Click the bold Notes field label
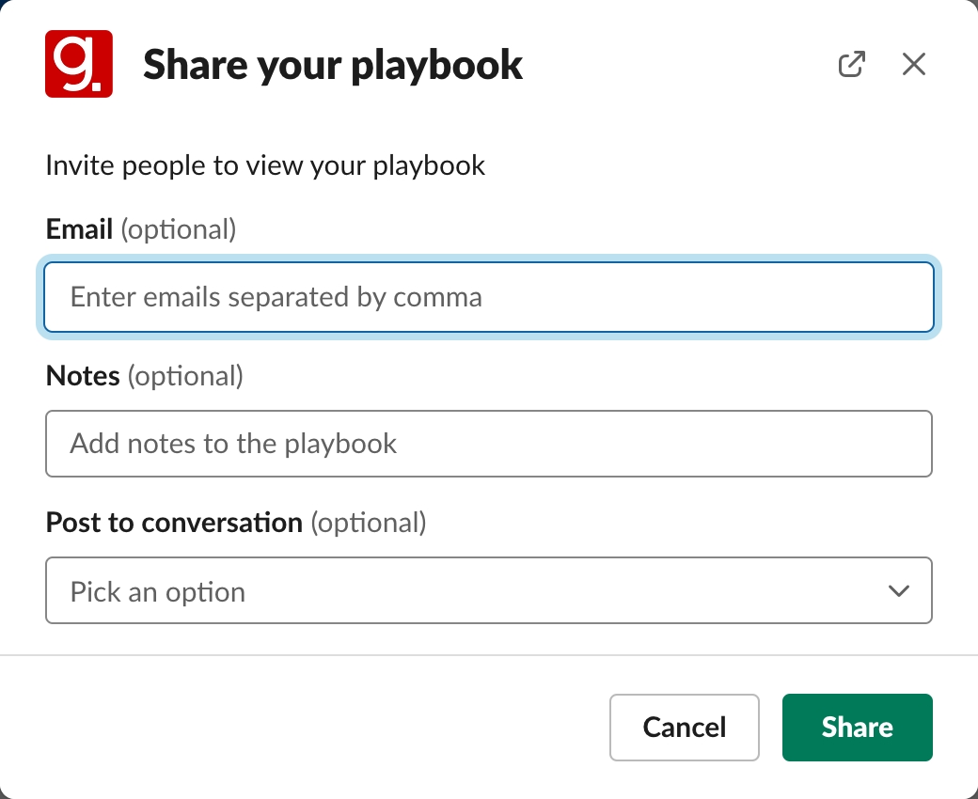Image resolution: width=978 pixels, height=799 pixels. pos(83,376)
